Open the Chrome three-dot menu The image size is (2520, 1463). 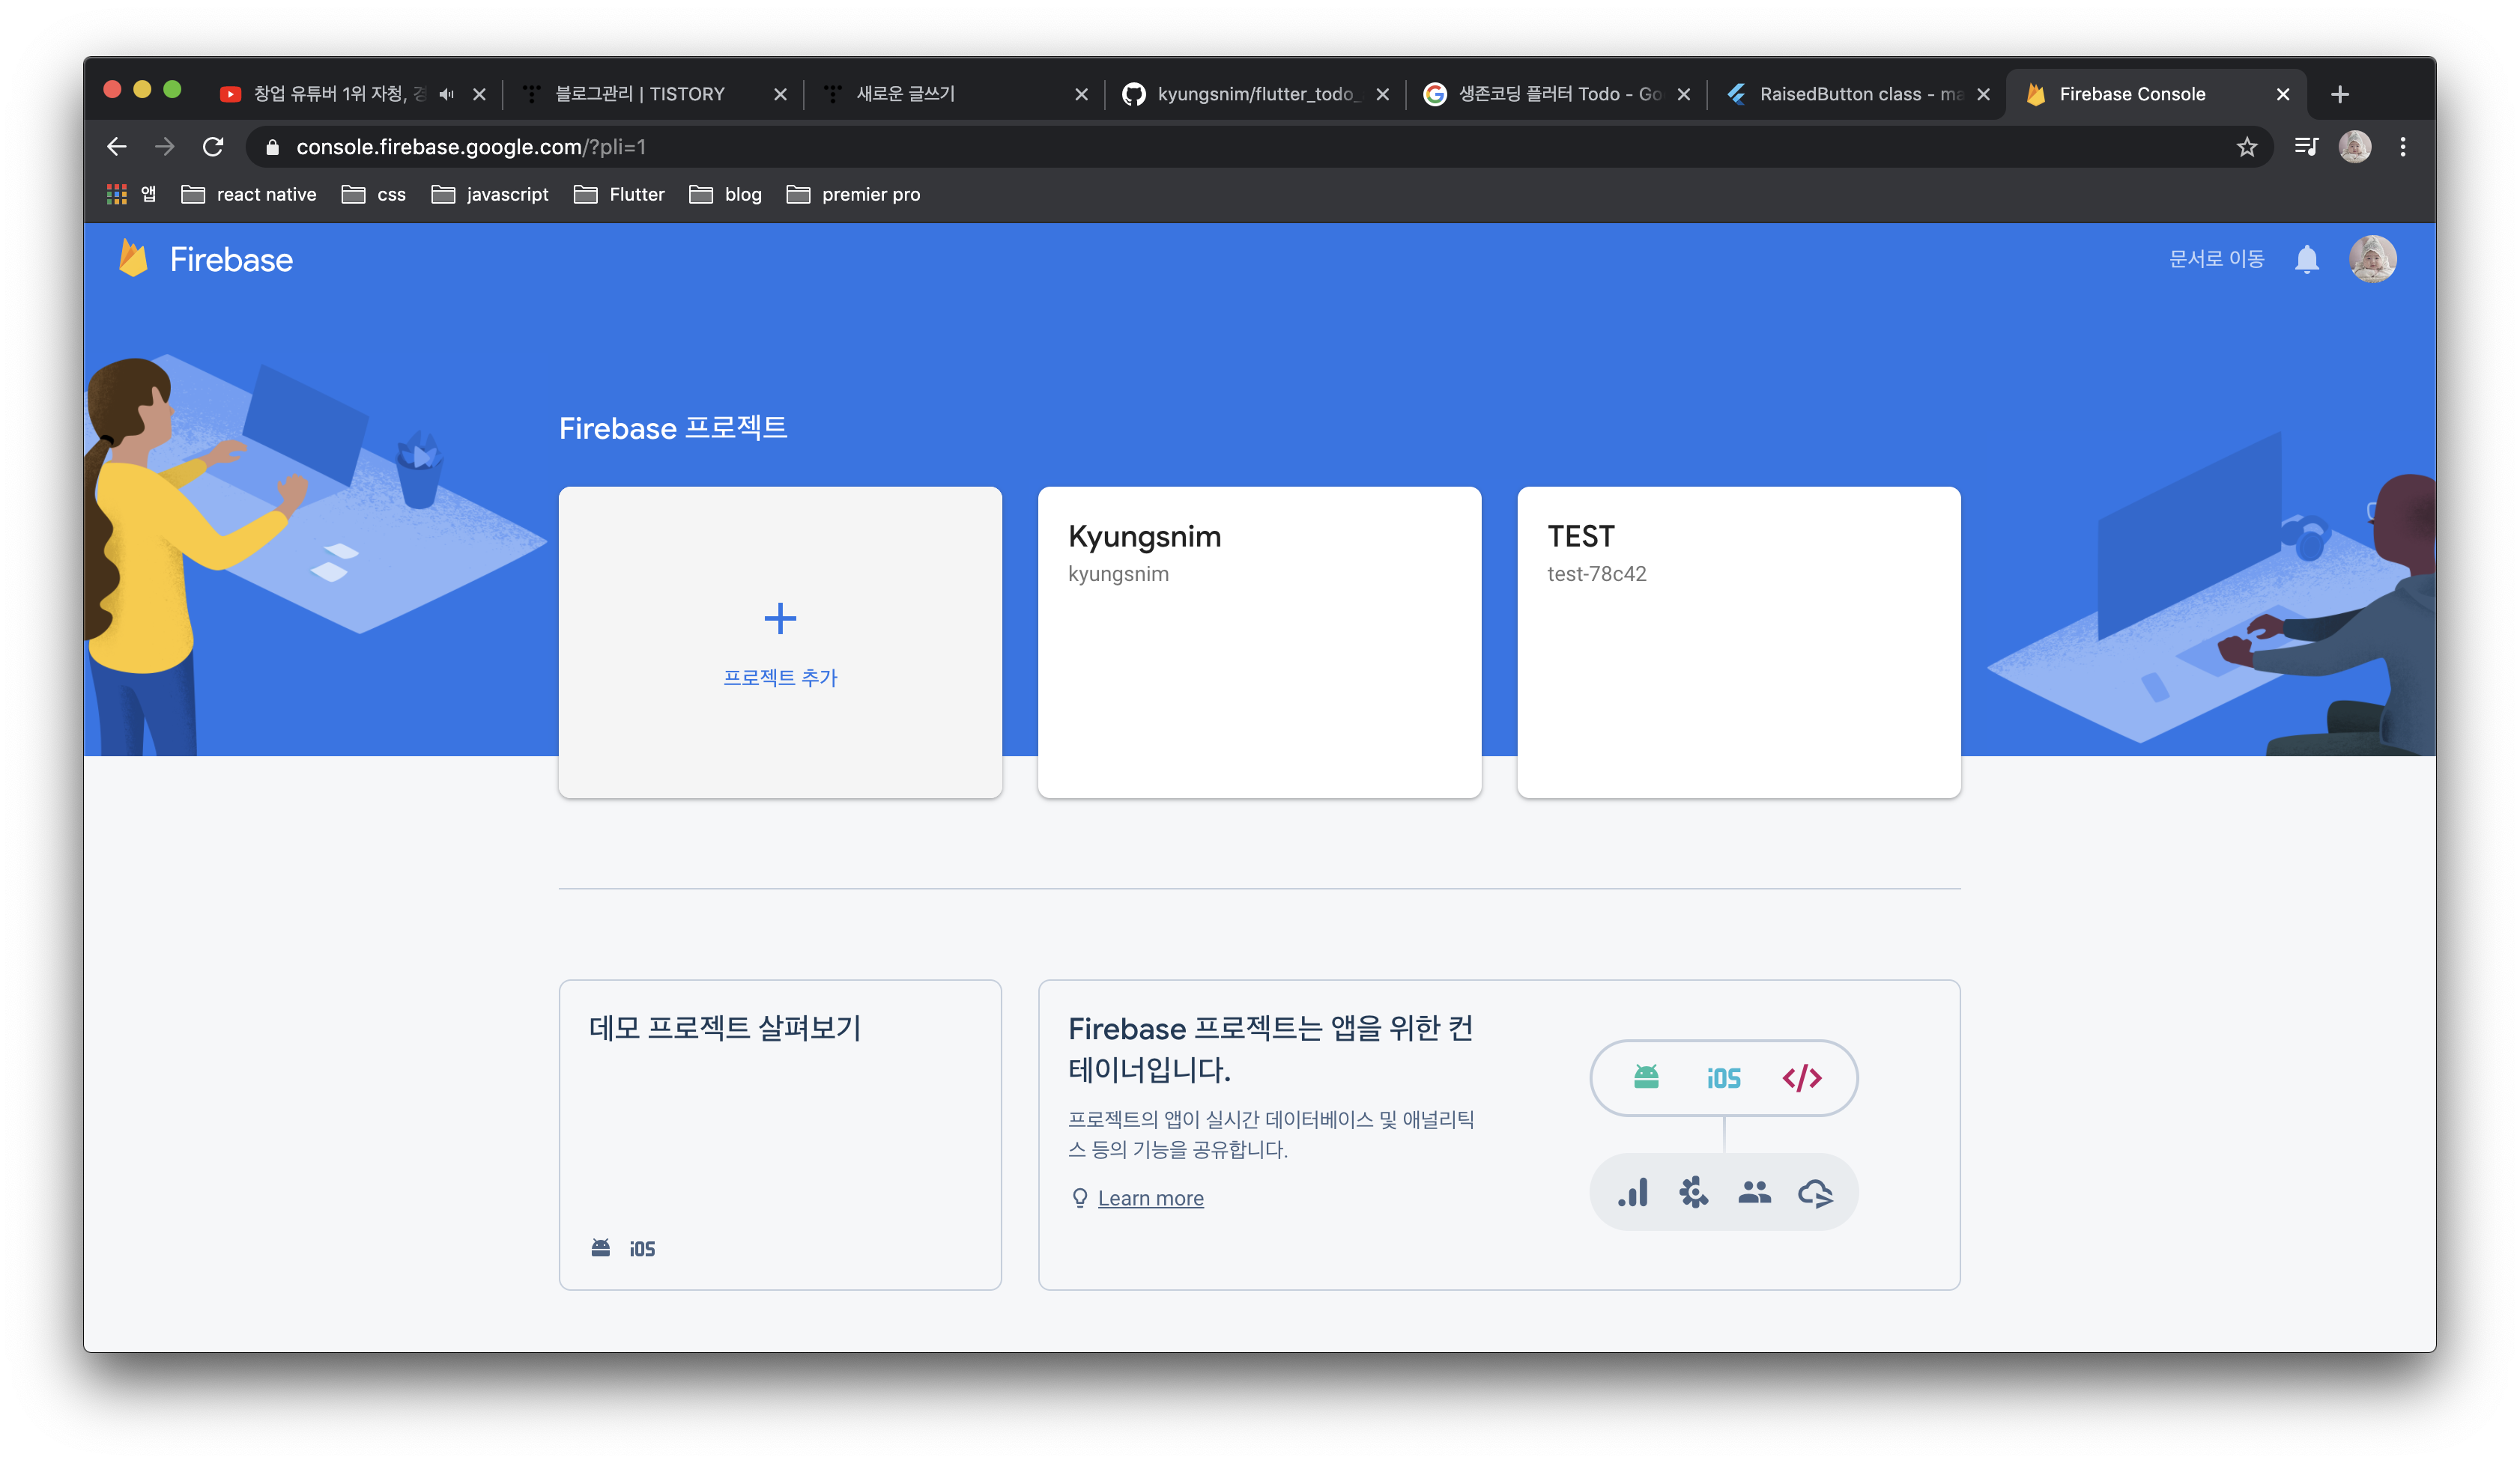click(2402, 147)
